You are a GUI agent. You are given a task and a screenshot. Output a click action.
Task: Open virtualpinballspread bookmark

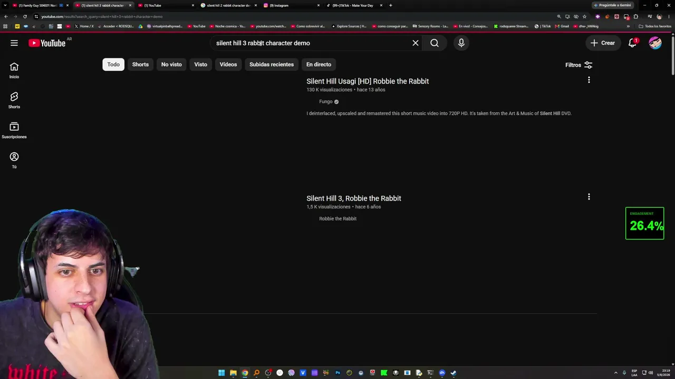click(x=165, y=26)
